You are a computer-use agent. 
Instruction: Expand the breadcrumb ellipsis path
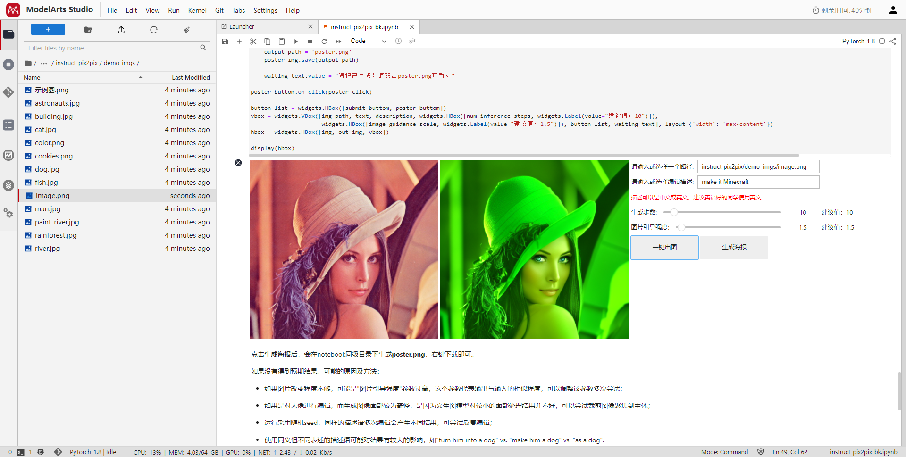tap(44, 63)
